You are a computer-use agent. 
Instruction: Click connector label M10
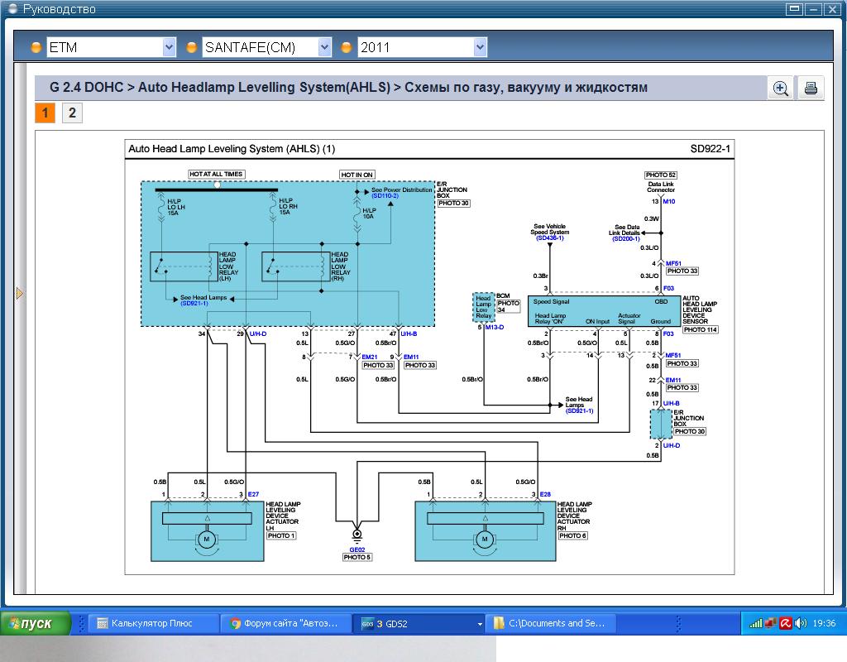click(668, 202)
